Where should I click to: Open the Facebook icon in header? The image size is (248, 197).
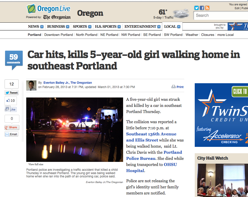[x=202, y=8]
